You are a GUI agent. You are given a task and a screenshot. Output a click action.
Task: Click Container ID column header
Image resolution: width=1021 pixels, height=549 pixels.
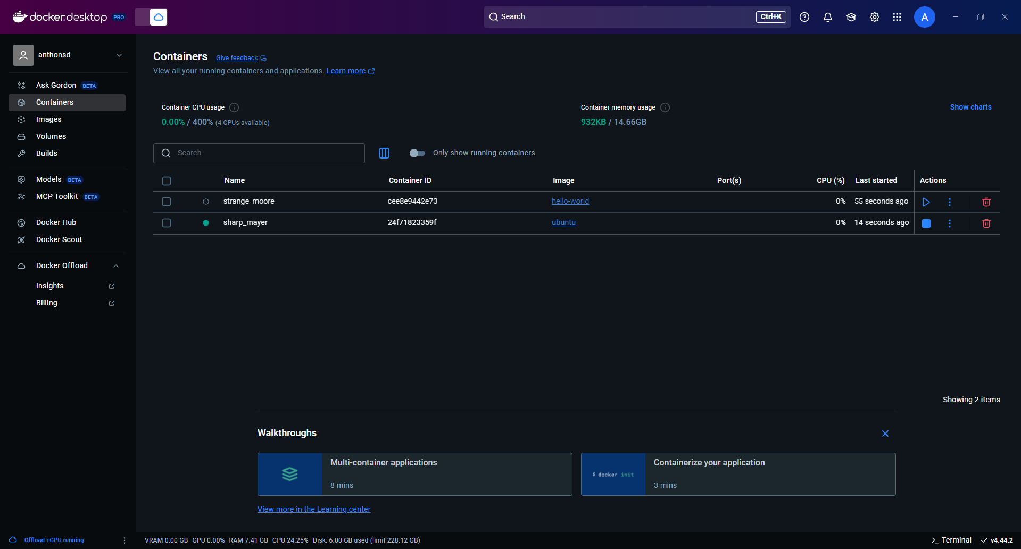tap(410, 180)
